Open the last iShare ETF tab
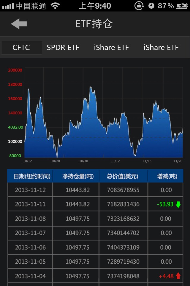Screen dimensions: 190x286 161,48
